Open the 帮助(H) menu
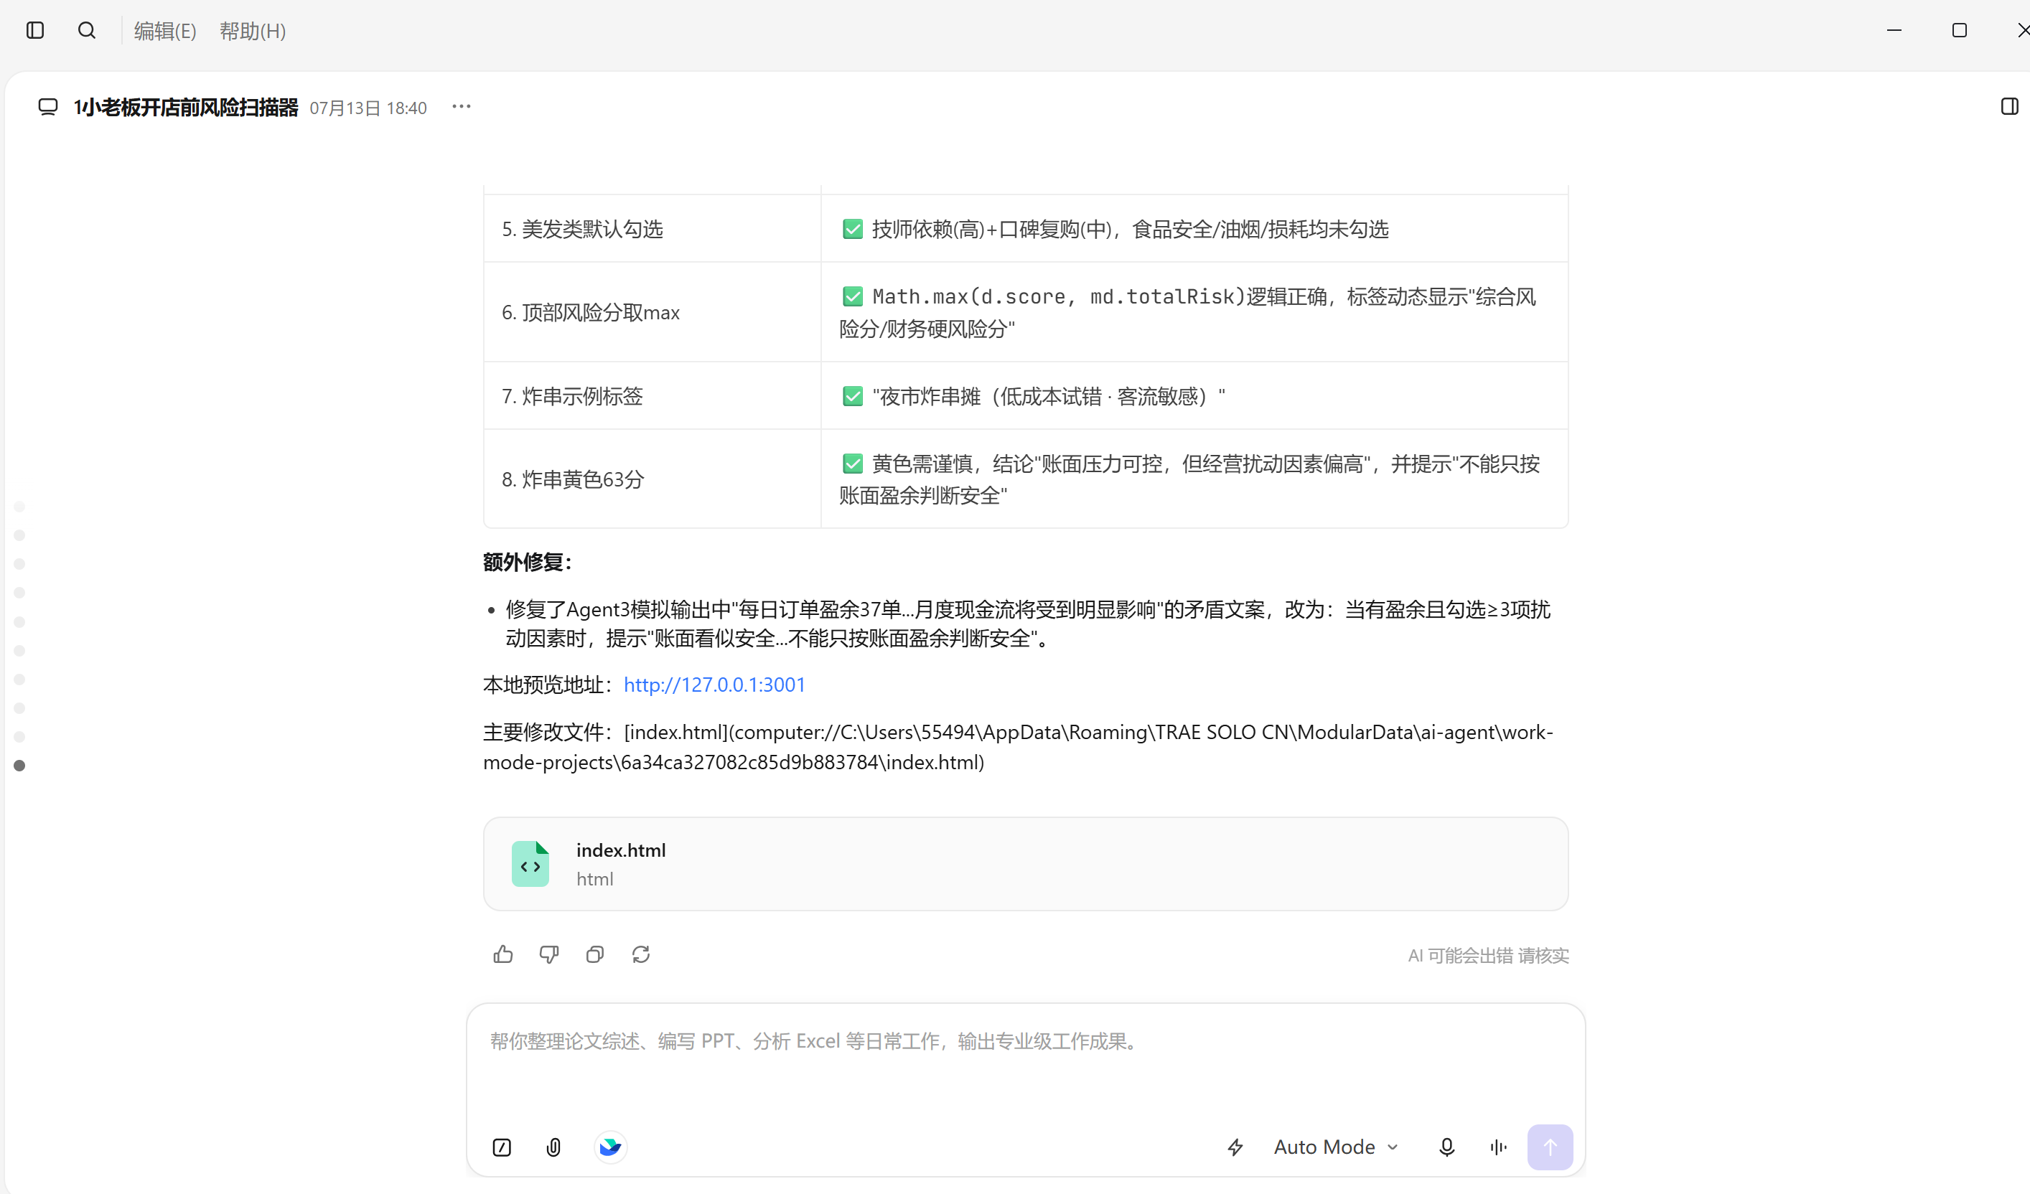This screenshot has height=1194, width=2030. click(253, 31)
